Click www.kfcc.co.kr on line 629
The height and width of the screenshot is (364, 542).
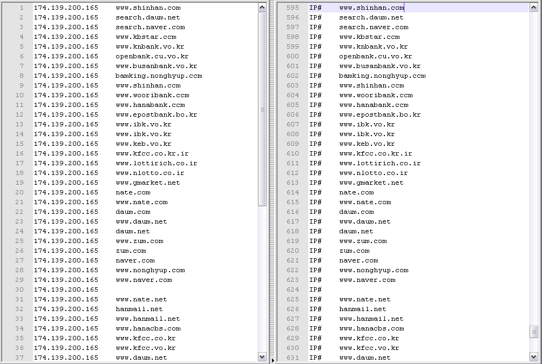click(369, 338)
